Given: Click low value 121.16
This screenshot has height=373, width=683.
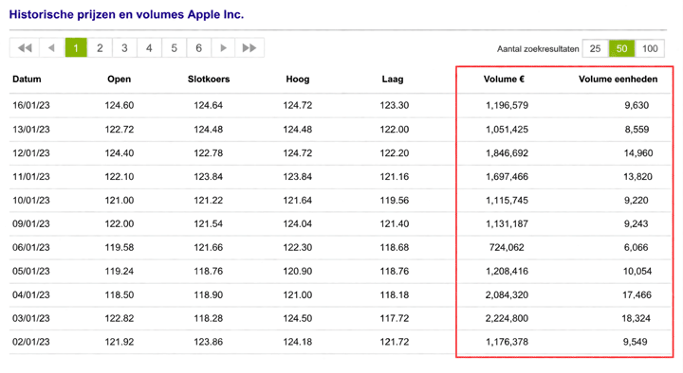Looking at the screenshot, I should coord(395,176).
